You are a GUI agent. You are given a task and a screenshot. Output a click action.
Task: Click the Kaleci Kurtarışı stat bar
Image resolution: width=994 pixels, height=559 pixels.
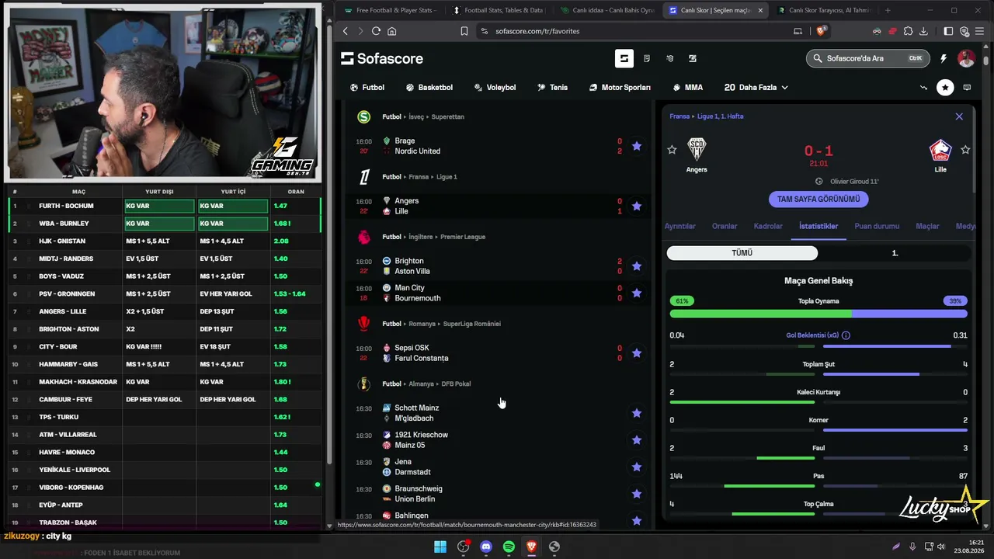(818, 402)
